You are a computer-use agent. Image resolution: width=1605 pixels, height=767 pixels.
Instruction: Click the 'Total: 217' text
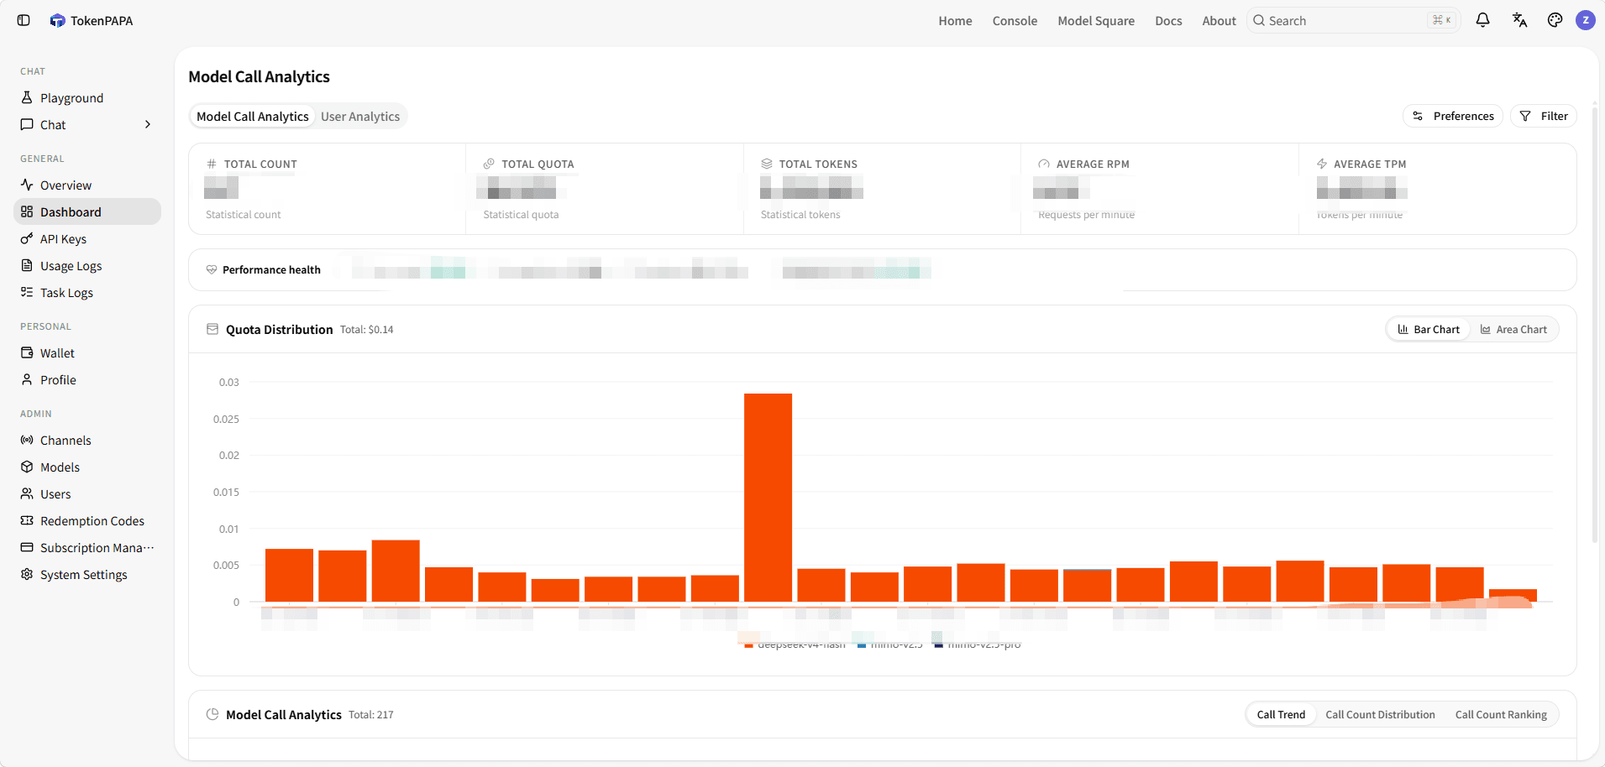click(370, 715)
